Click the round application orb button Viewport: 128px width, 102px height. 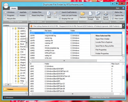coord(6,6)
